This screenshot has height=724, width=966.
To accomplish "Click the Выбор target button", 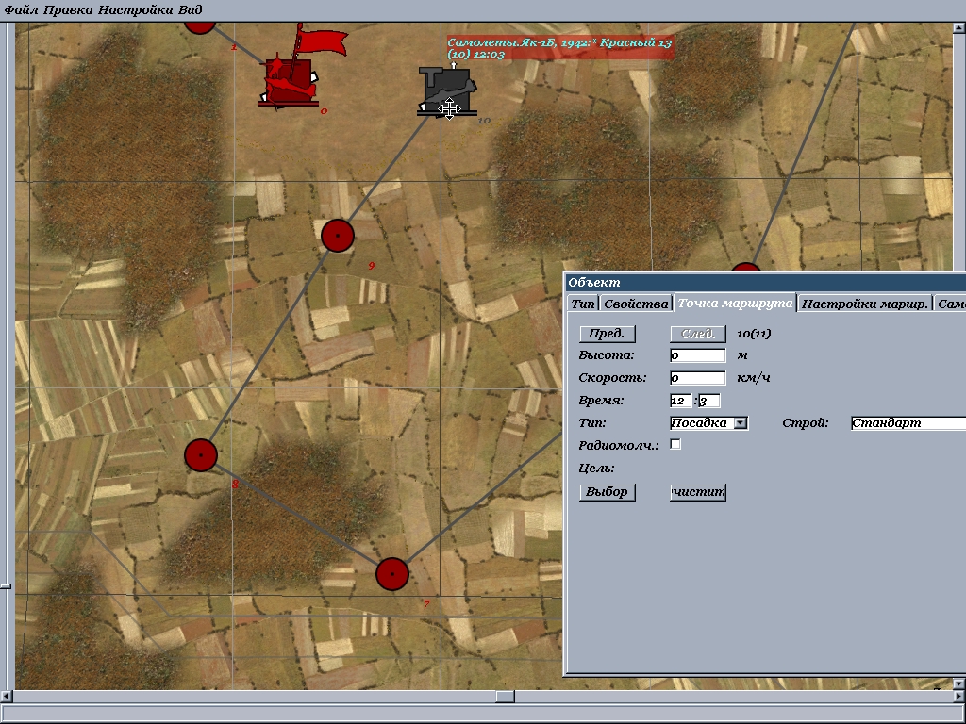I will coord(607,492).
